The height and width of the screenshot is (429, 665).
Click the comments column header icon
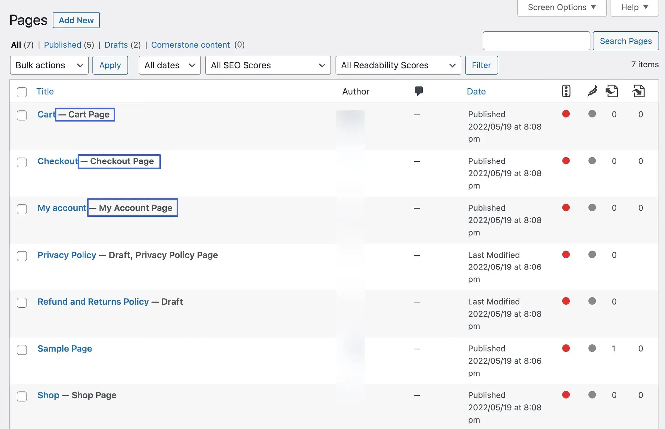coord(418,90)
